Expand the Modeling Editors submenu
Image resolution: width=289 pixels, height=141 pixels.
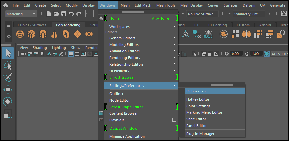click(141, 45)
